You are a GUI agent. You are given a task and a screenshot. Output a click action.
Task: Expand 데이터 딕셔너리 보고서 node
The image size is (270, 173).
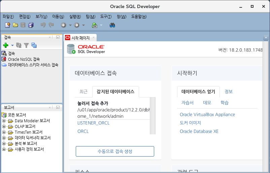[4, 138]
